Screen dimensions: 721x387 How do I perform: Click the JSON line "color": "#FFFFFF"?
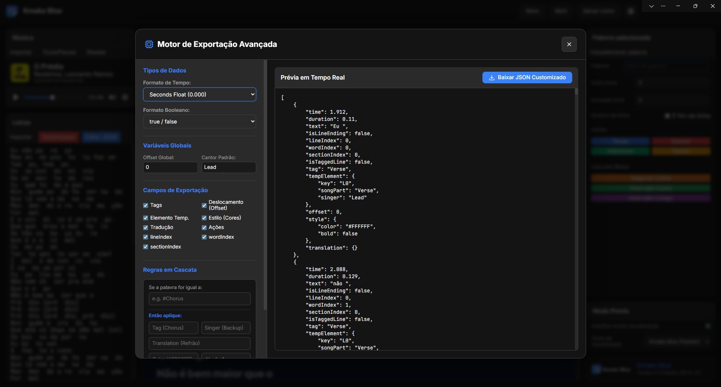pos(347,226)
